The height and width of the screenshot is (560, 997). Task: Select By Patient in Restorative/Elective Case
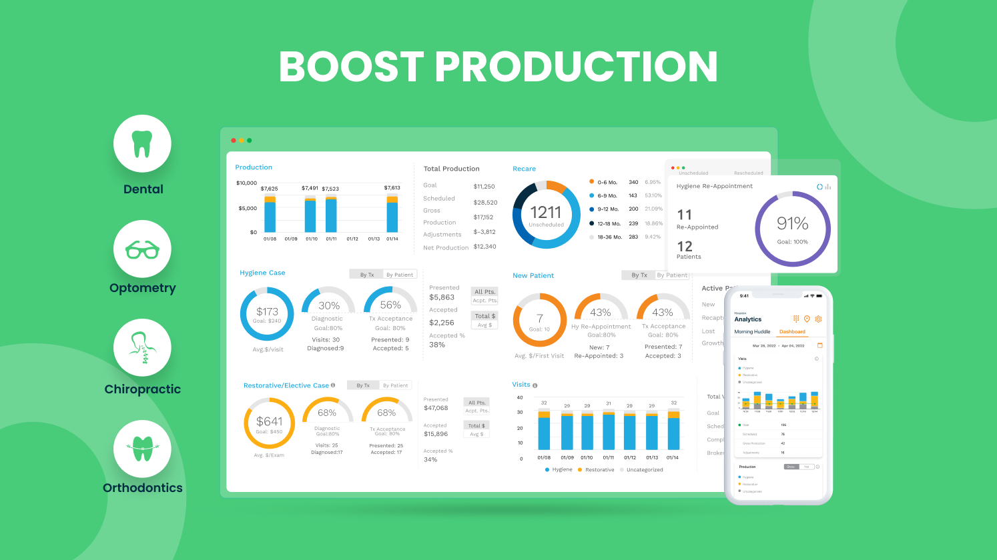pyautogui.click(x=396, y=385)
